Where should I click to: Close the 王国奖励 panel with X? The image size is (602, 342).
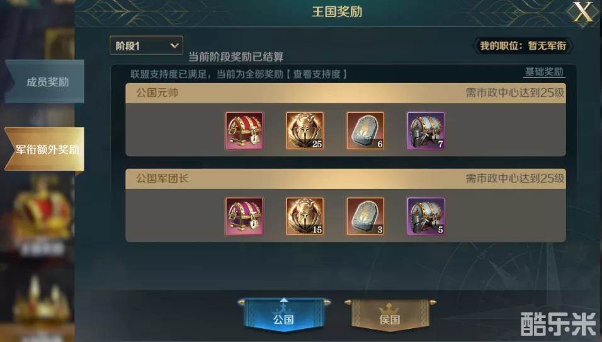click(x=582, y=13)
